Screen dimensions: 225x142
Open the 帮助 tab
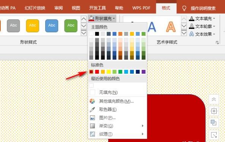[x=119, y=8]
